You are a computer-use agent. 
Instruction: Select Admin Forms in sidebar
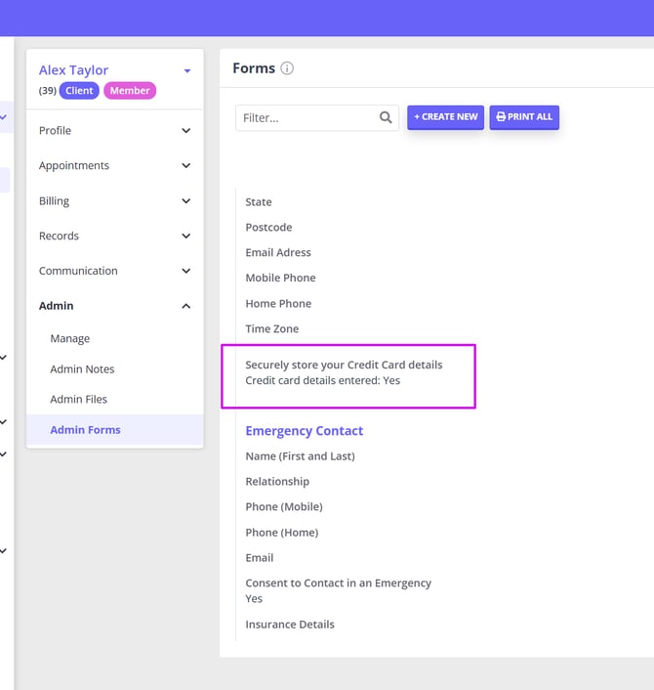click(x=86, y=430)
